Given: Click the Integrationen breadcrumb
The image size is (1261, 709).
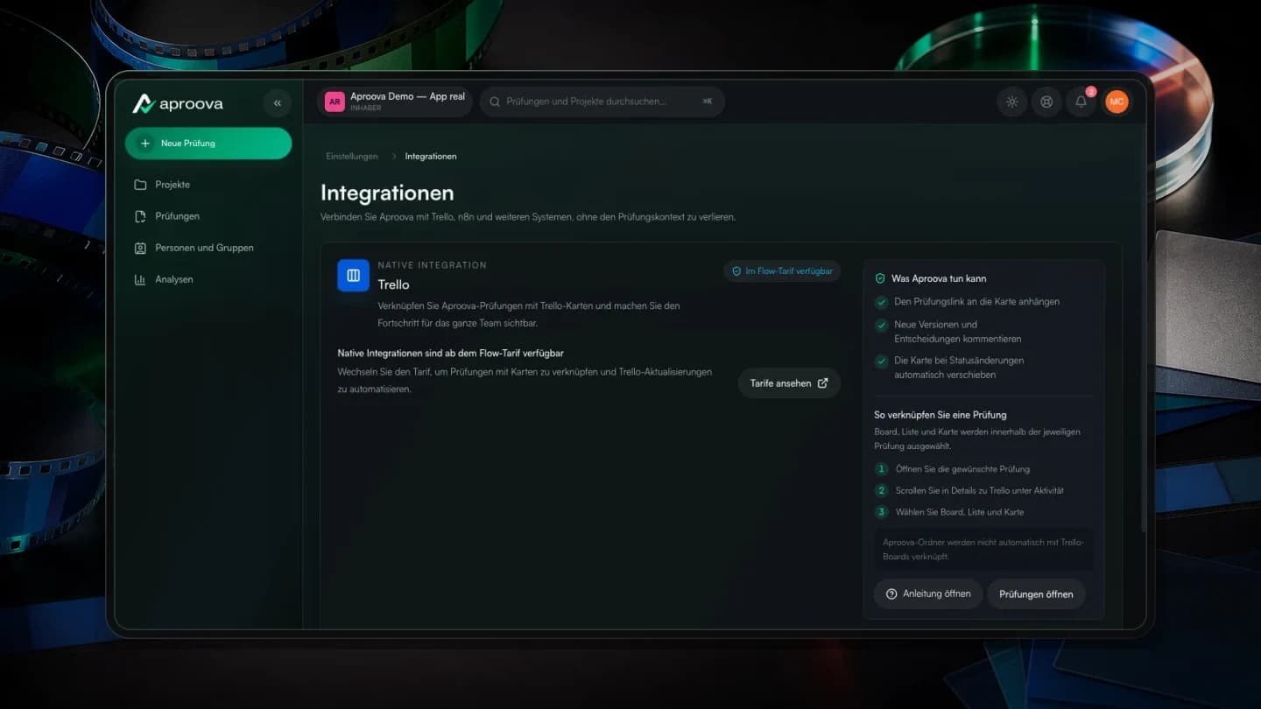Looking at the screenshot, I should [431, 156].
